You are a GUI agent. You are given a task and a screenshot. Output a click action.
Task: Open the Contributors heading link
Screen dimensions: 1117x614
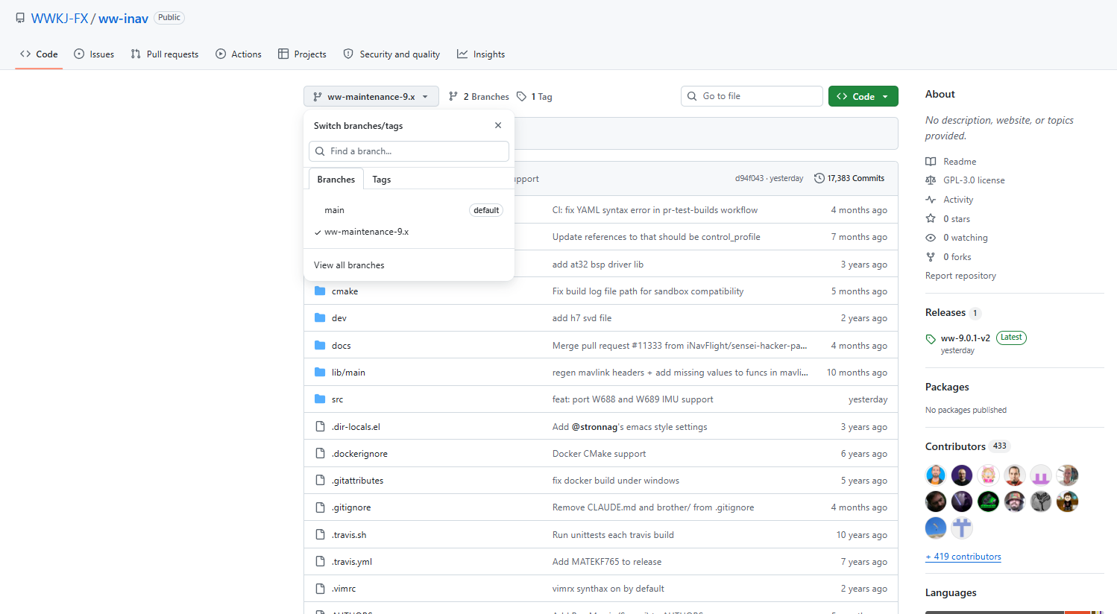point(955,446)
